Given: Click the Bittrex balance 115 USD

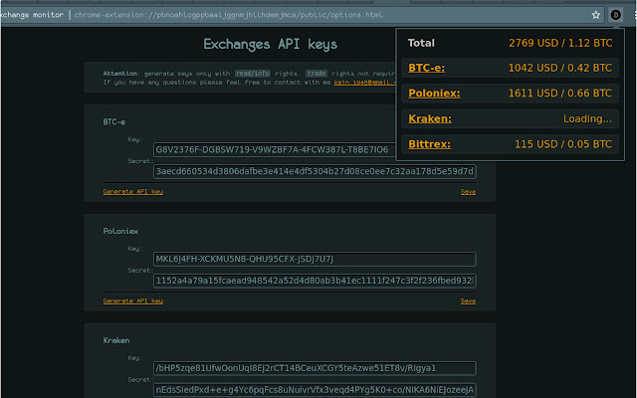Looking at the screenshot, I should (563, 144).
